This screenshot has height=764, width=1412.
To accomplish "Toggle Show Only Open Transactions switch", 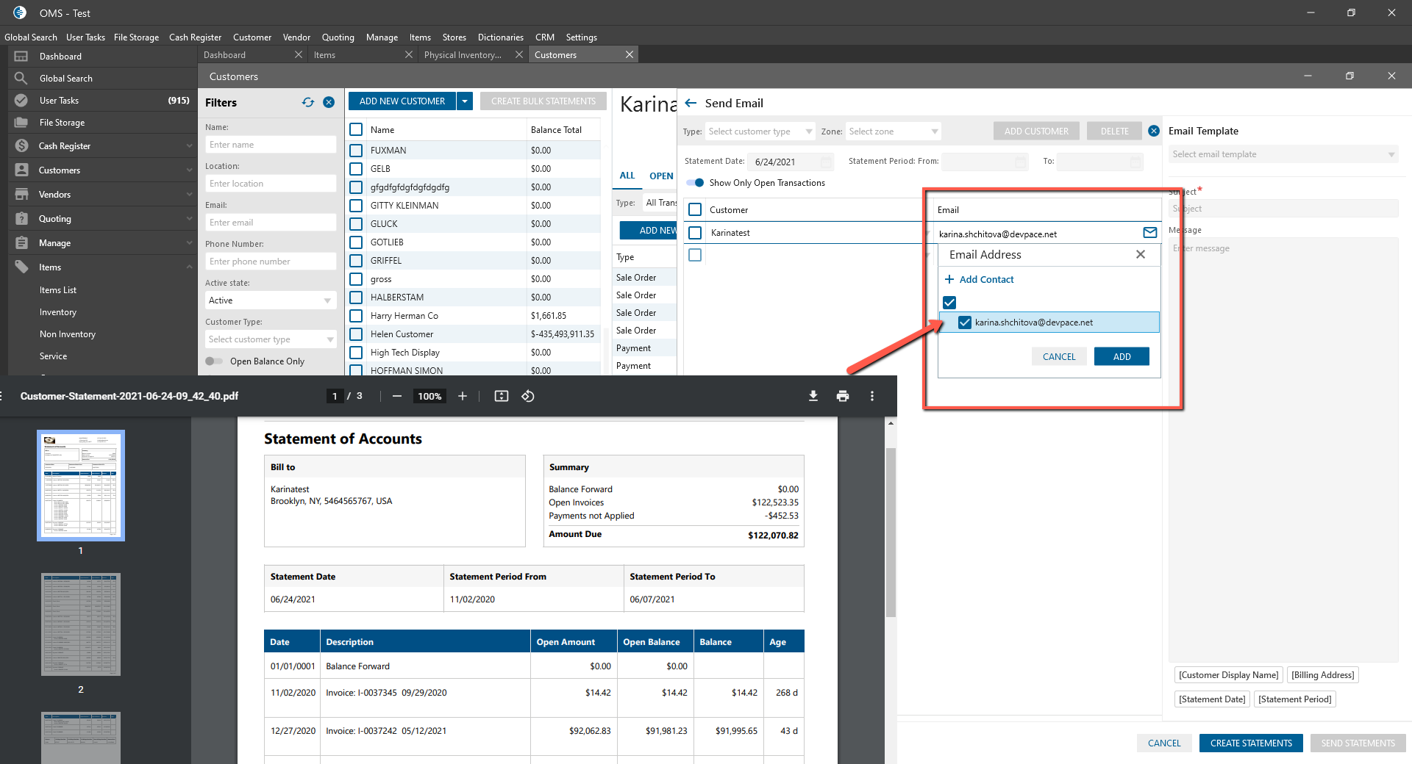I will tap(695, 183).
